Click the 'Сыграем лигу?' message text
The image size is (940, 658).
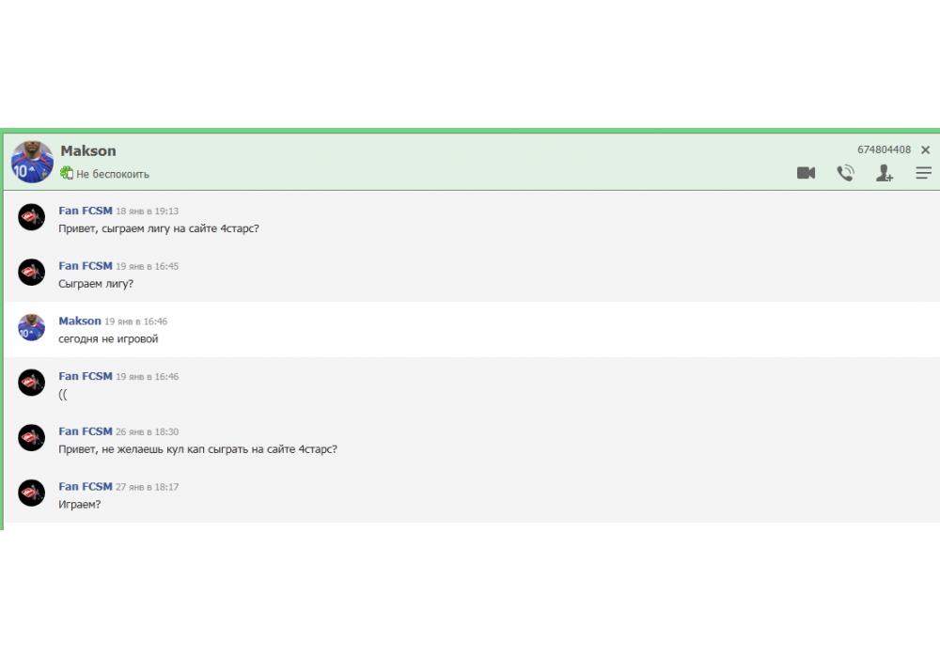[96, 284]
